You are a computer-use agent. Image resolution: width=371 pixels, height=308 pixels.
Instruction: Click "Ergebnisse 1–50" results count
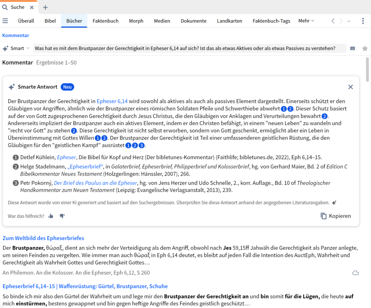[x=56, y=62]
